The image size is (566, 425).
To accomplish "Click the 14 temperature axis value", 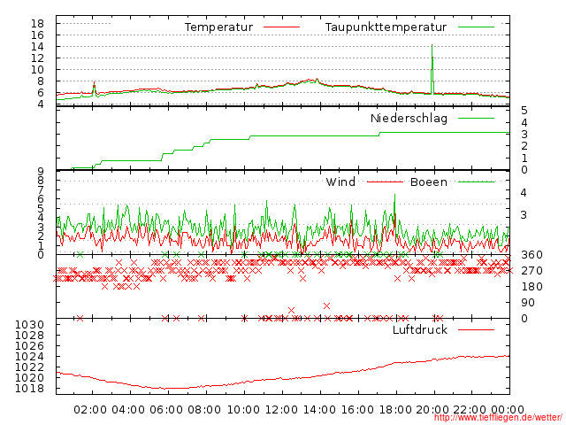I will click(37, 47).
